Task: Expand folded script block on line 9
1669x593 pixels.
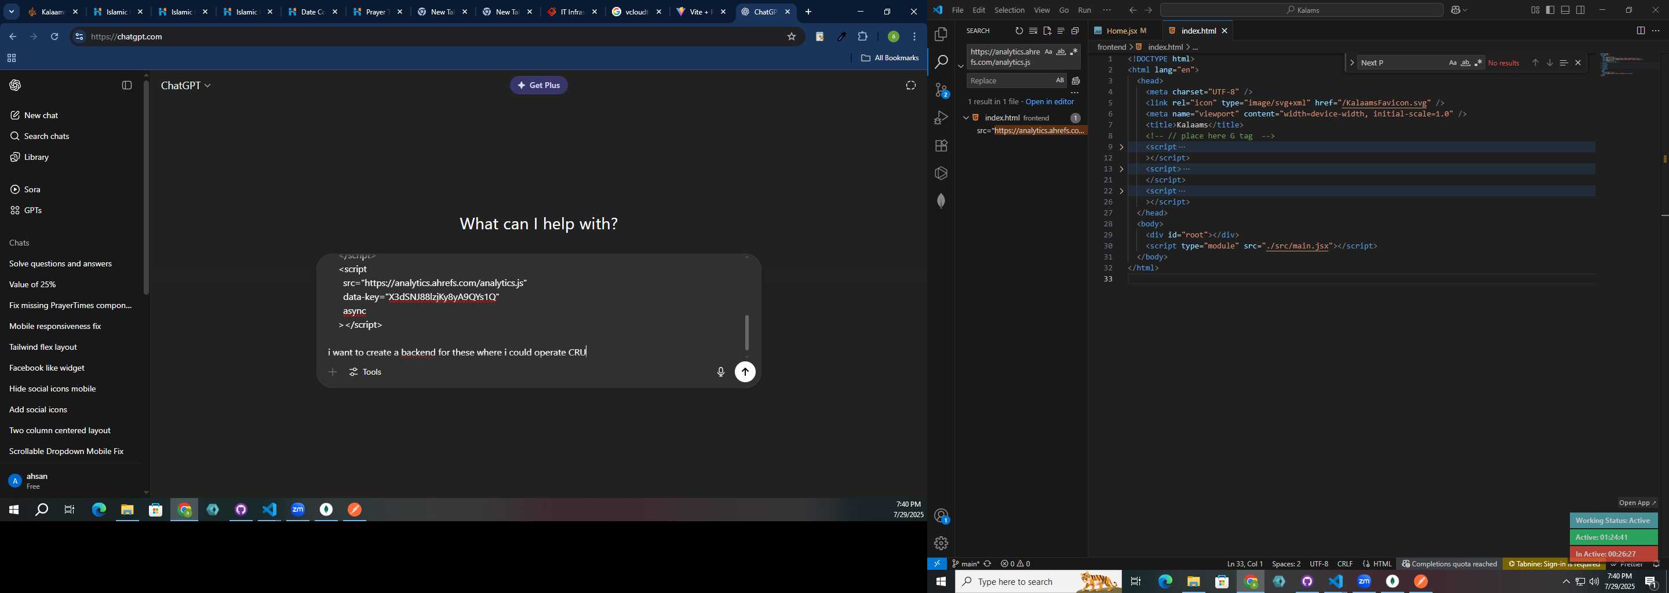Action: click(1121, 147)
